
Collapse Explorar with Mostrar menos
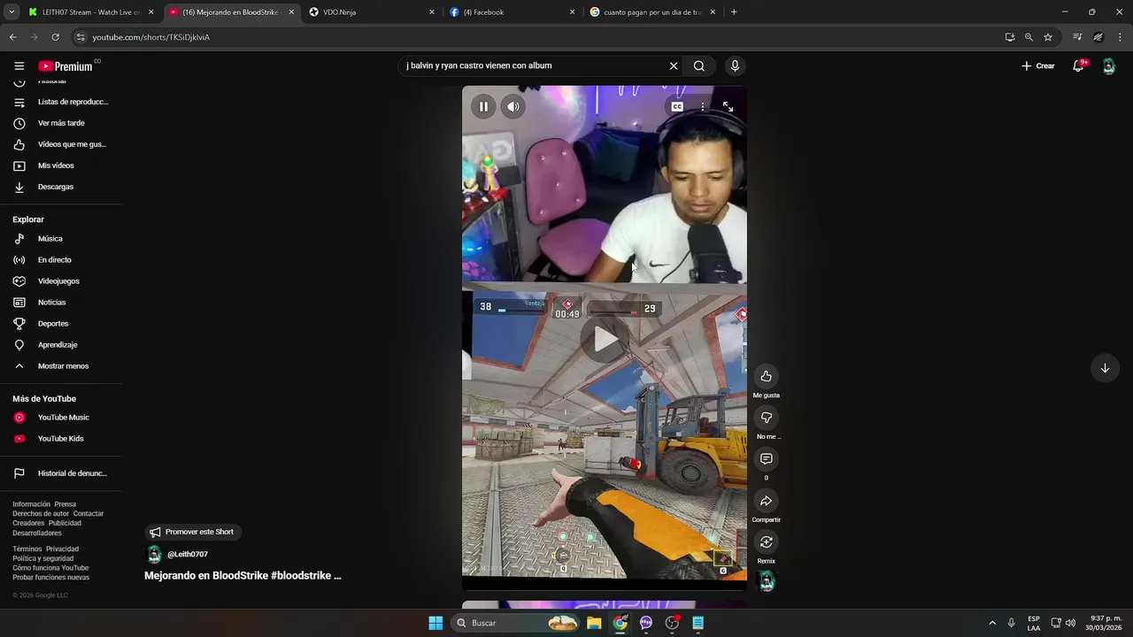coord(61,366)
